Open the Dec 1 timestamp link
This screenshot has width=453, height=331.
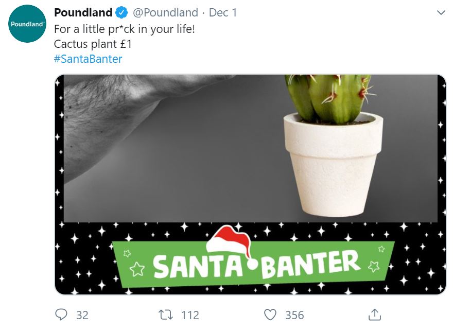point(223,13)
